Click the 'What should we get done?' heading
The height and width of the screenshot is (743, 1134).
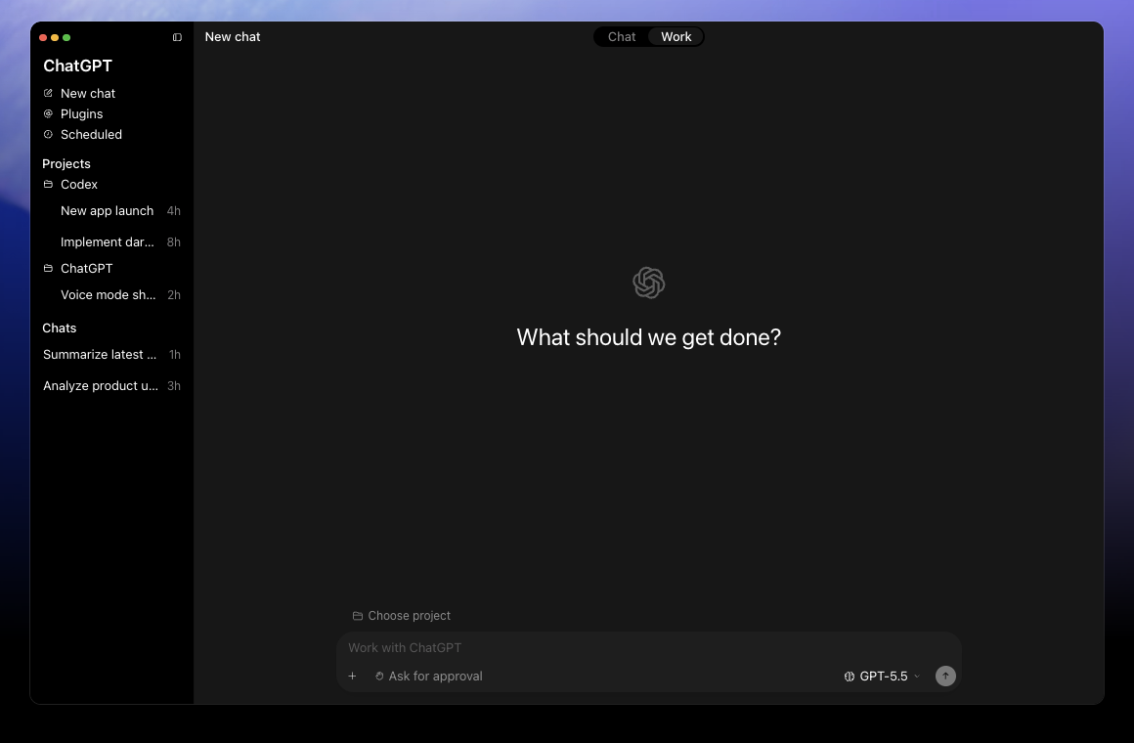tap(649, 337)
